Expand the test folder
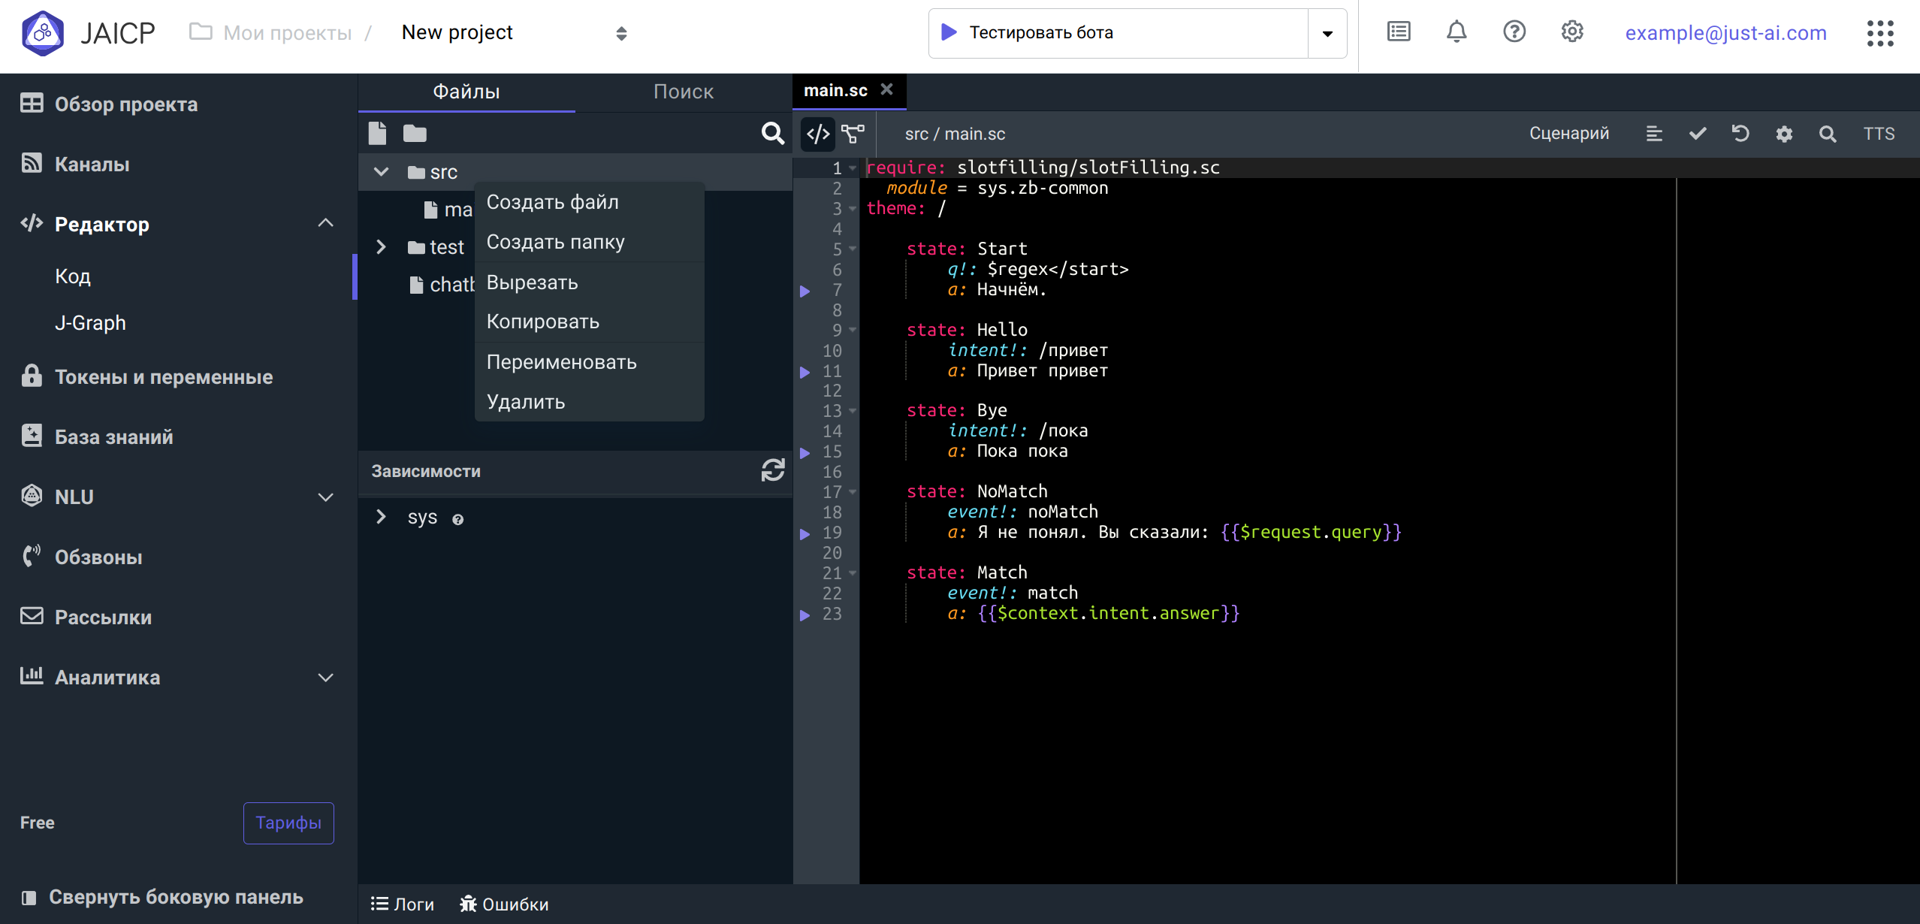Viewport: 1920px width, 924px height. pyautogui.click(x=381, y=246)
